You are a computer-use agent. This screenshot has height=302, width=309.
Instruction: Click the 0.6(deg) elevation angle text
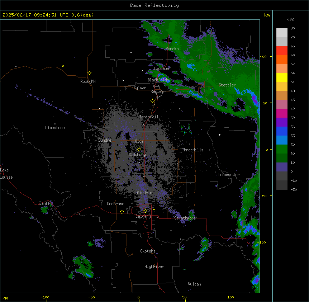coord(82,15)
